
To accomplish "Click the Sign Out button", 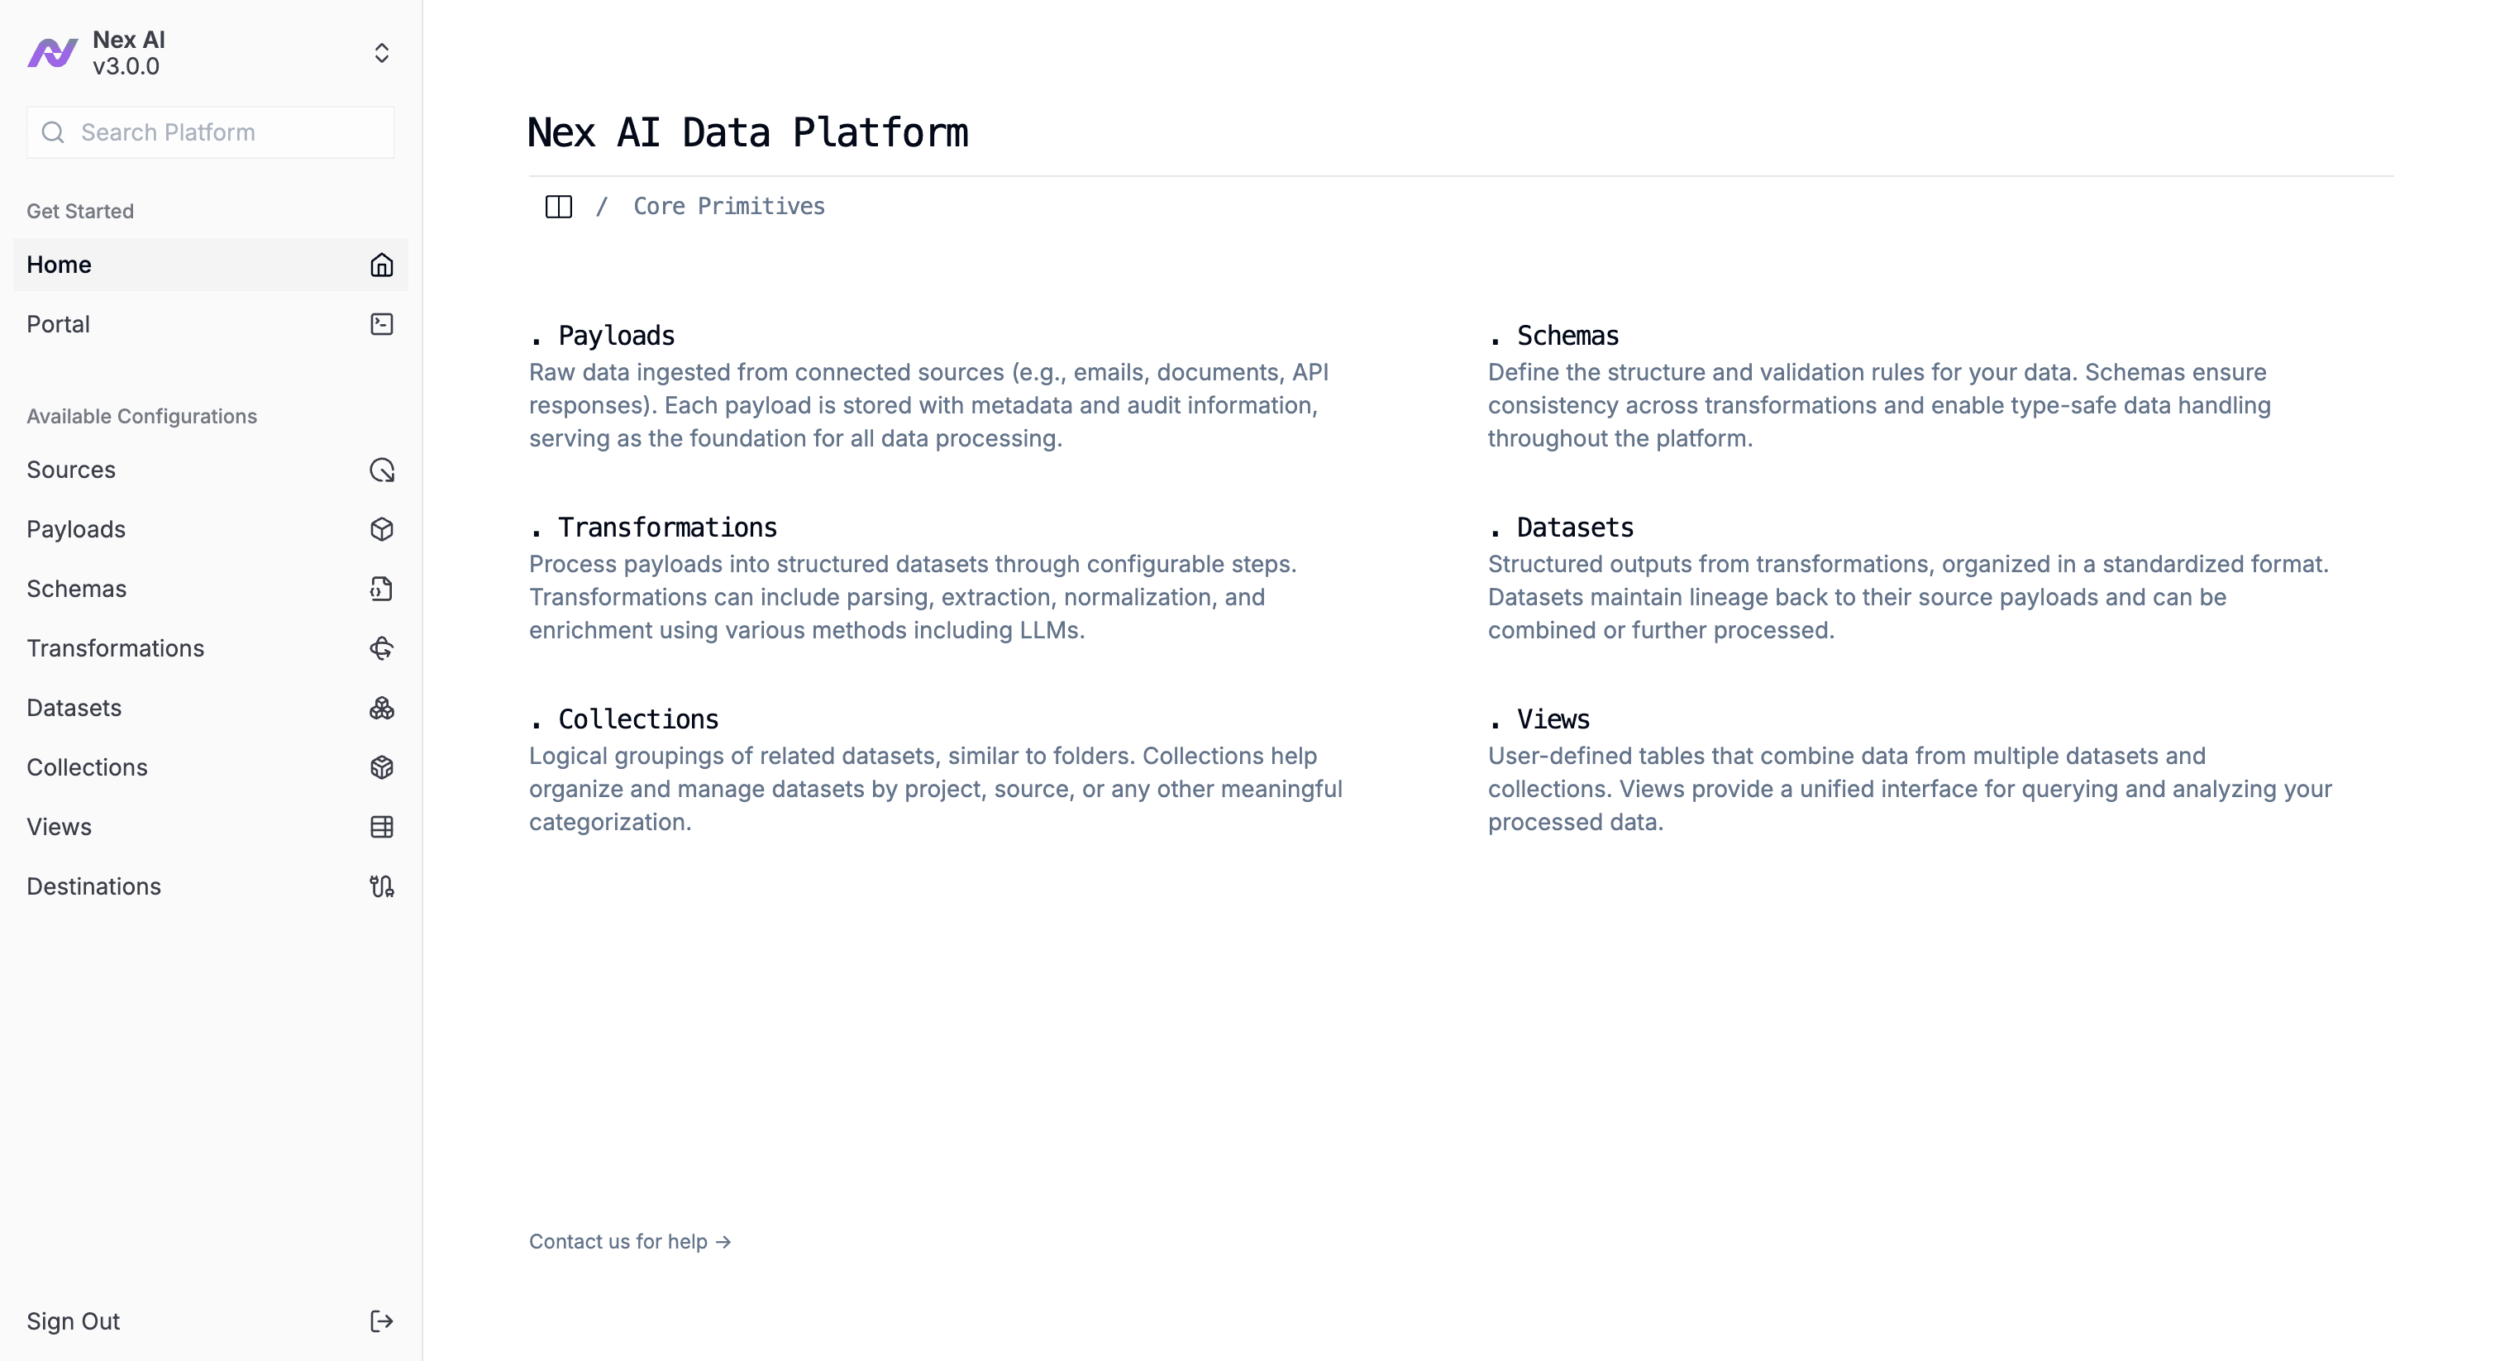I will pos(74,1321).
